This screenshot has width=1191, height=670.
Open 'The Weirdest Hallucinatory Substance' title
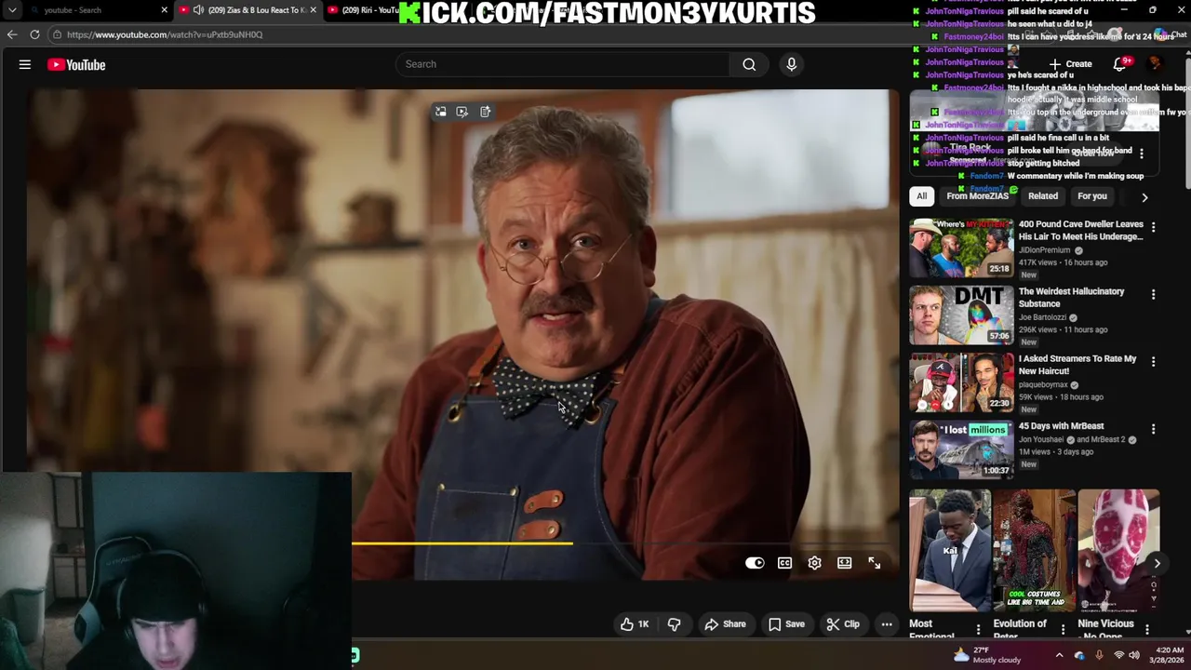point(1072,298)
